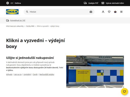Screen dimensions: 130x97
Task: Open the wishlist heart icon
Action: (109, 12)
